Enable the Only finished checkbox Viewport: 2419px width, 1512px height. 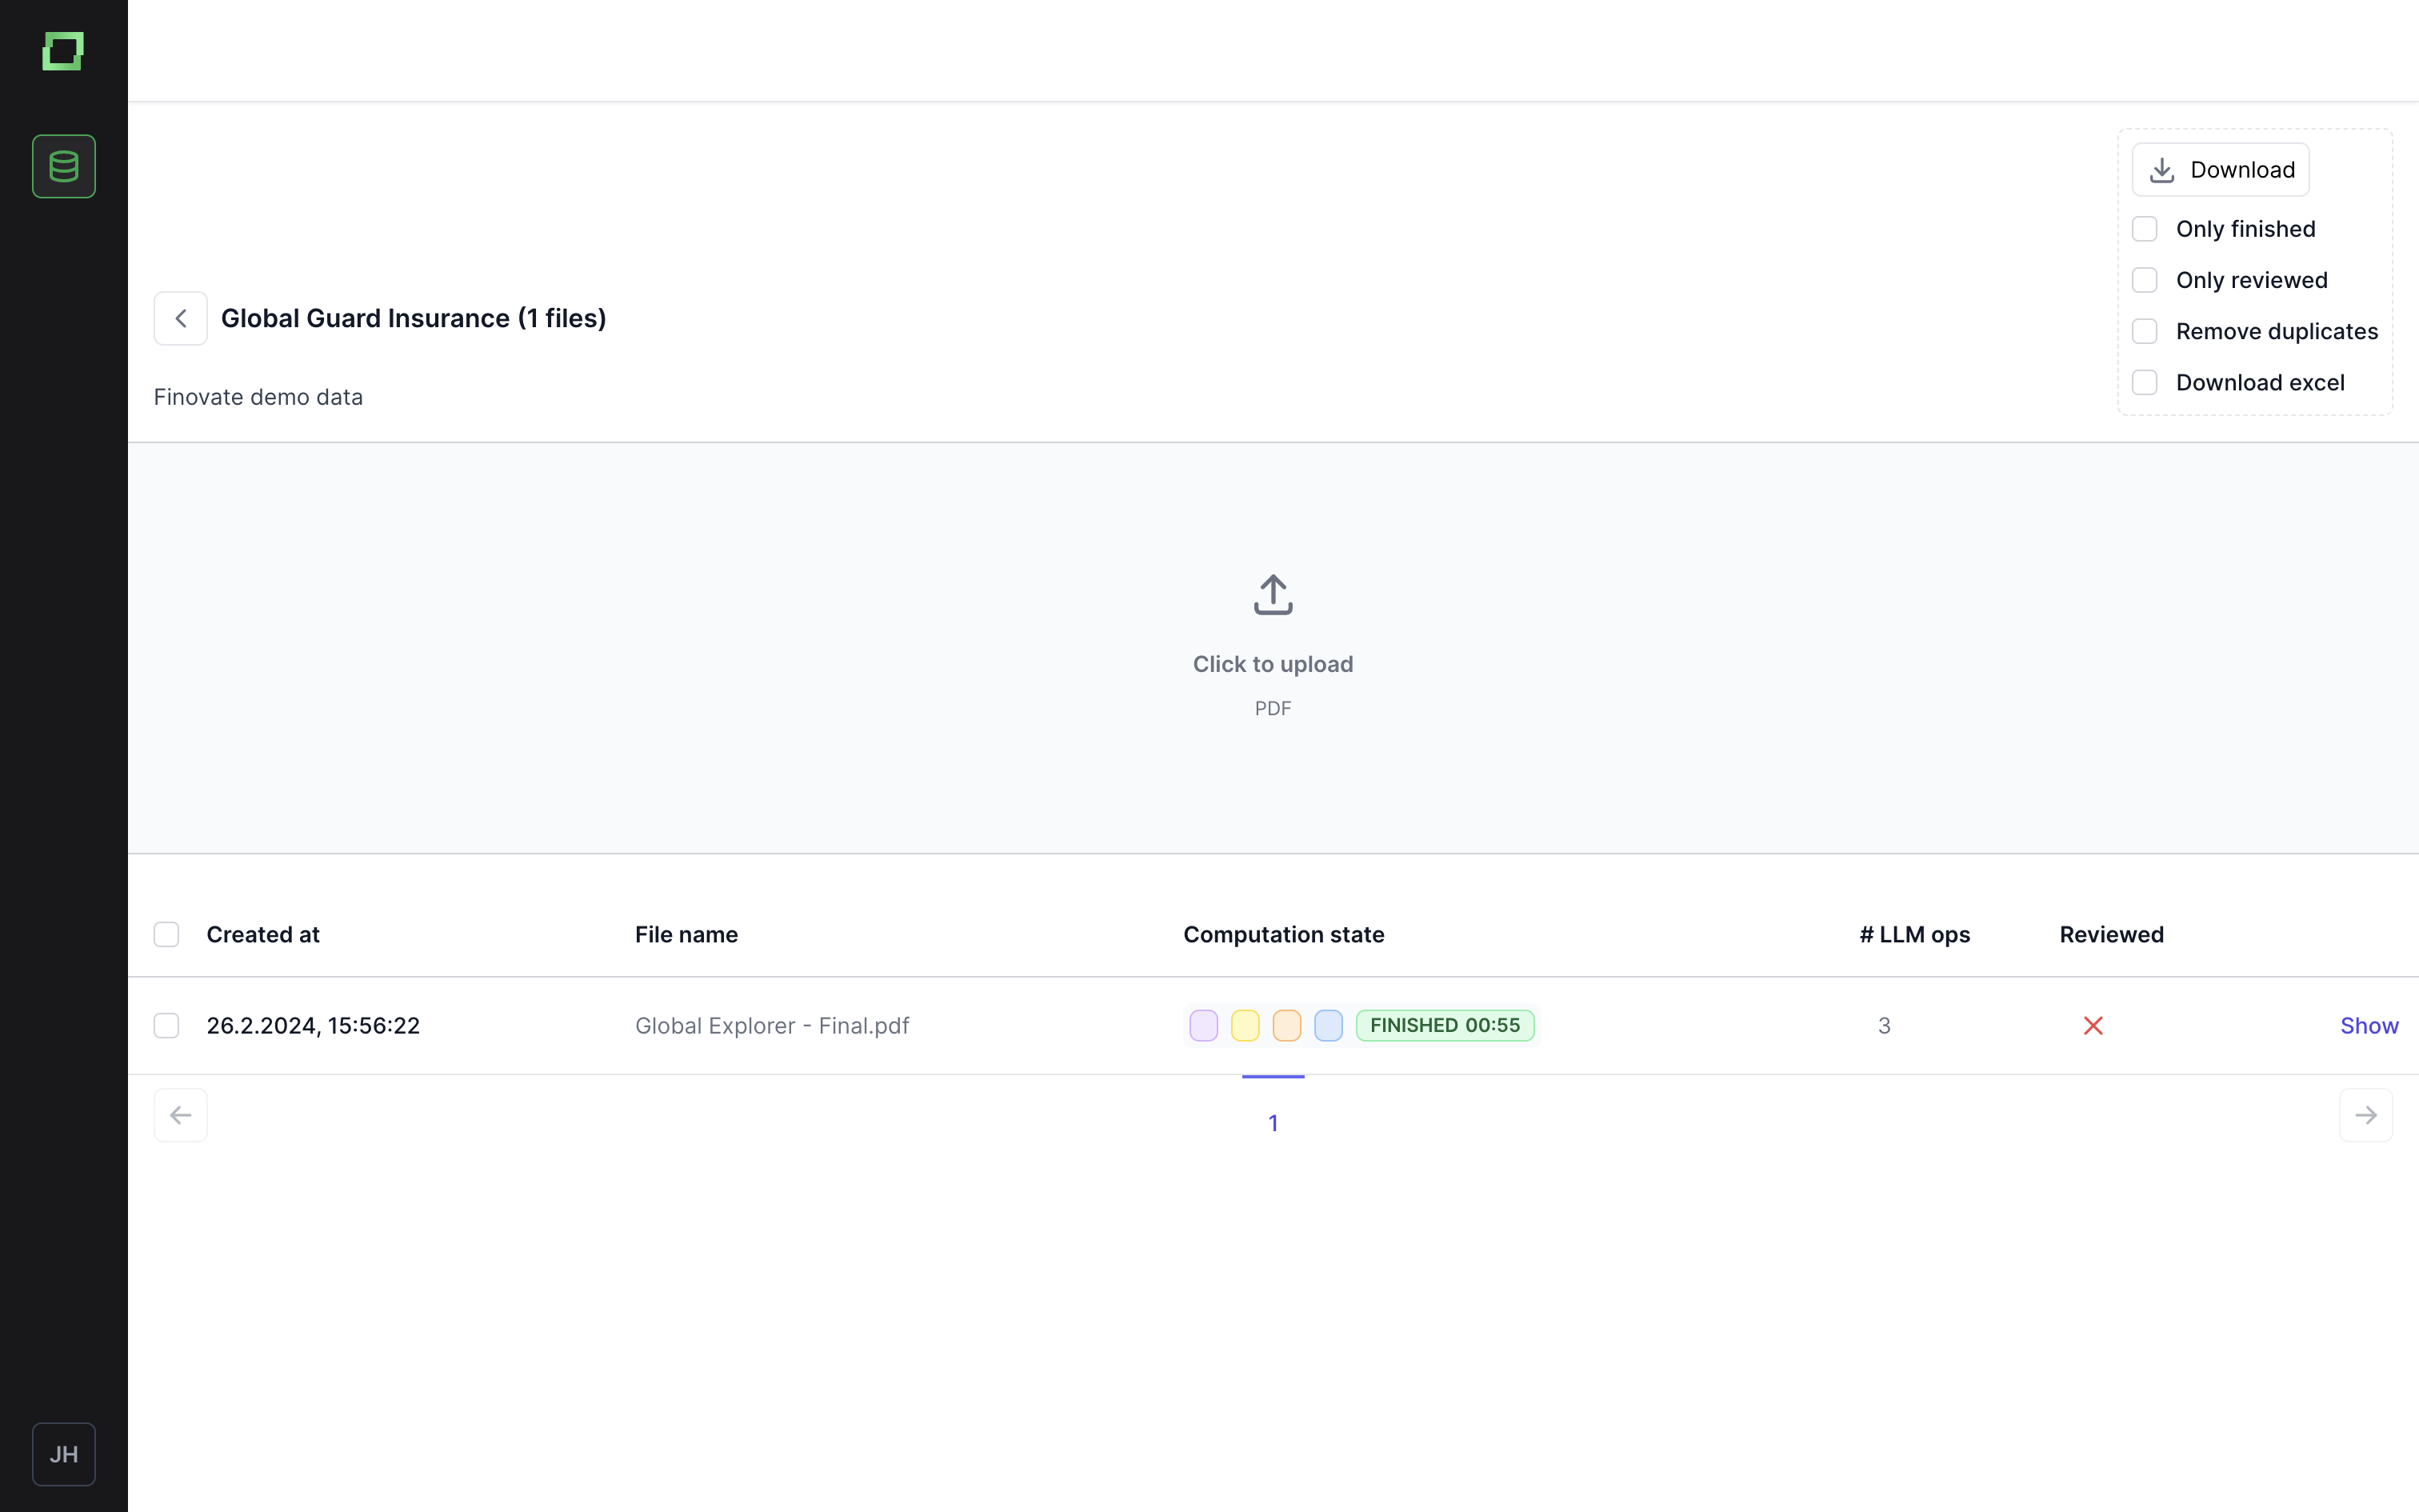pyautogui.click(x=2144, y=229)
